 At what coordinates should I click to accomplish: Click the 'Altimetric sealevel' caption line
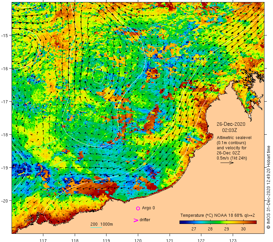pyautogui.click(x=234, y=138)
